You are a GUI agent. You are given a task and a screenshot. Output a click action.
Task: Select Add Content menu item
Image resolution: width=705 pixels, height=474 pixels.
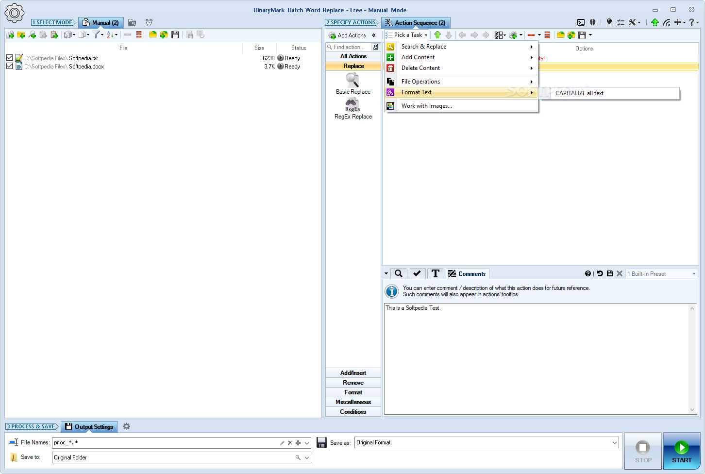click(461, 57)
